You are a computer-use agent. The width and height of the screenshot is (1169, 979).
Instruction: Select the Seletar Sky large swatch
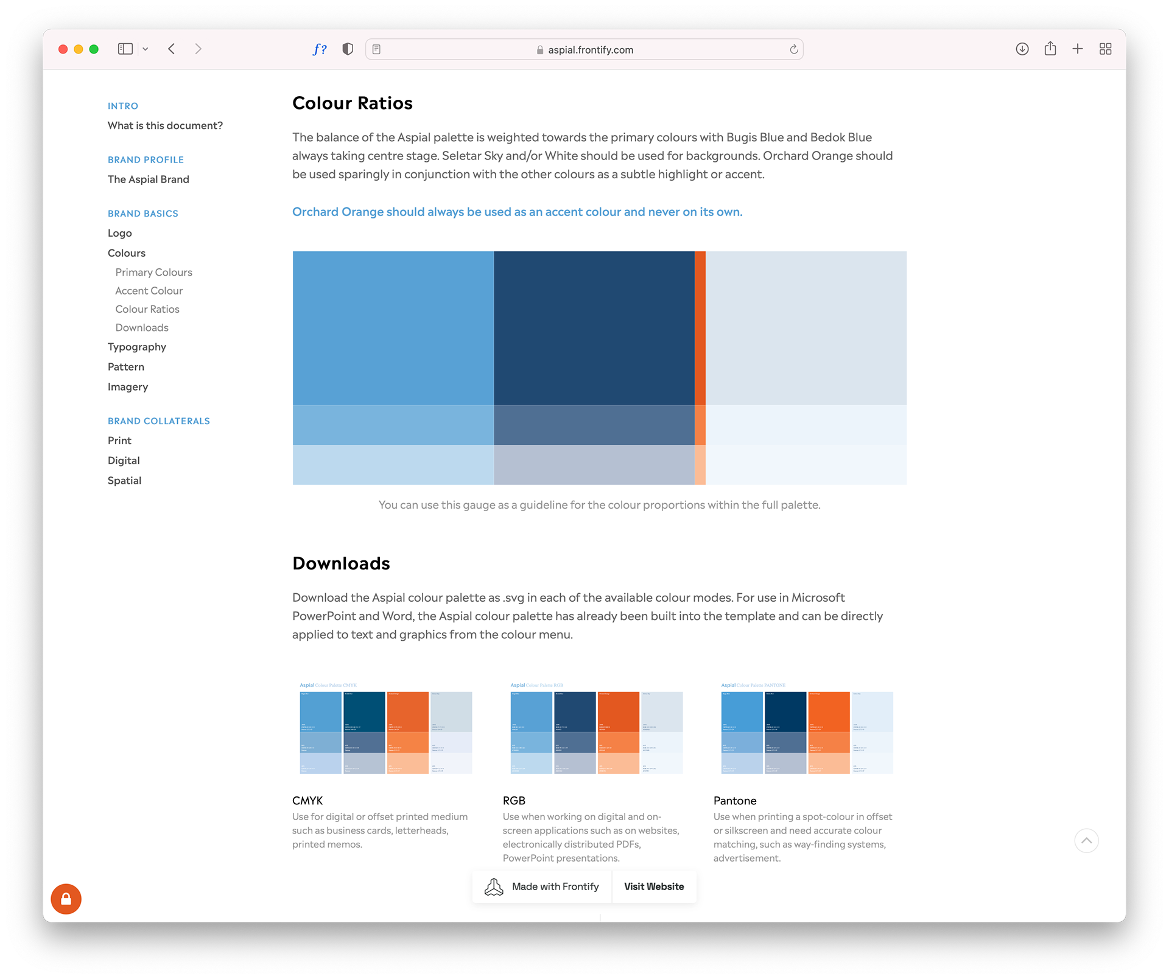[x=806, y=328]
